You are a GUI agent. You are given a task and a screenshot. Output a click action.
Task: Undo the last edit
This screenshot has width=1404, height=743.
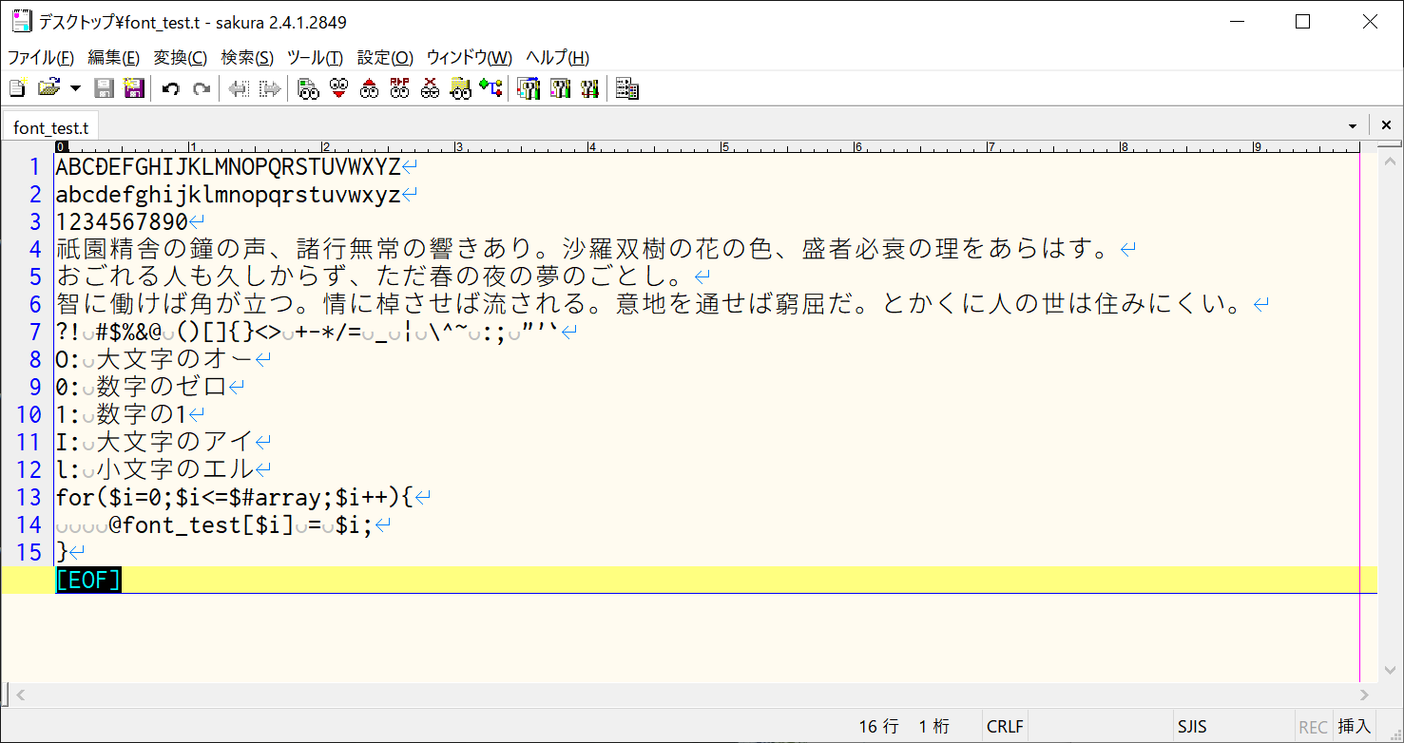click(171, 88)
